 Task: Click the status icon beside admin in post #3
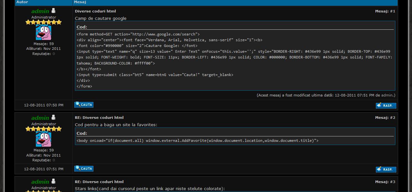coord(53,181)
